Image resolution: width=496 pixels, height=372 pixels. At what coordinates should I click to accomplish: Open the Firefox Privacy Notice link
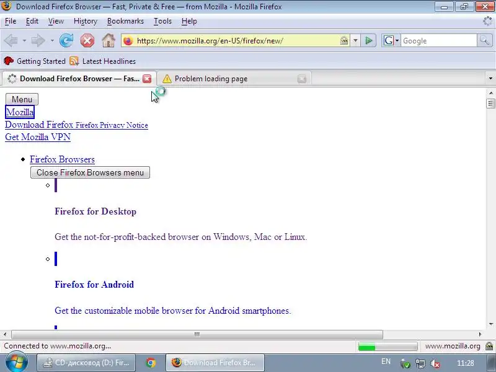[x=112, y=125]
